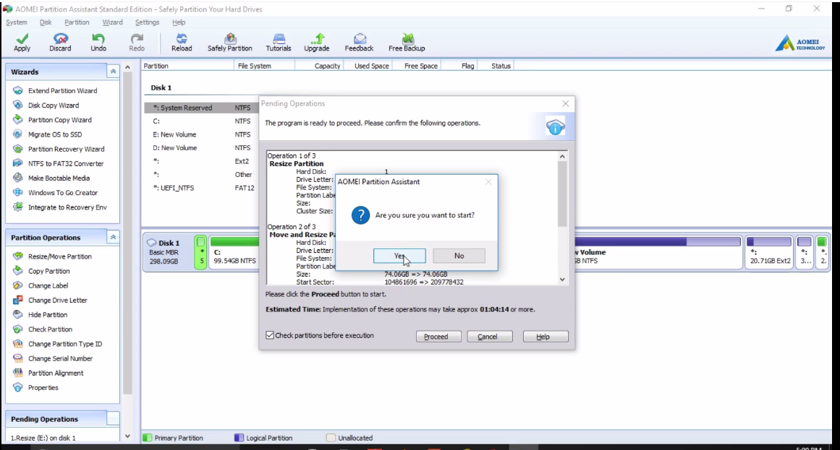Sort by Capacity column header

(319, 66)
